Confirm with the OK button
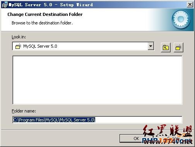Image resolution: width=195 pixels, height=147 pixels. [x=136, y=138]
